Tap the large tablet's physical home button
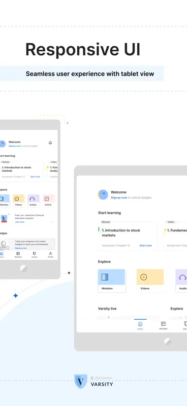Screen dimensions: 187x406 pos(168,341)
